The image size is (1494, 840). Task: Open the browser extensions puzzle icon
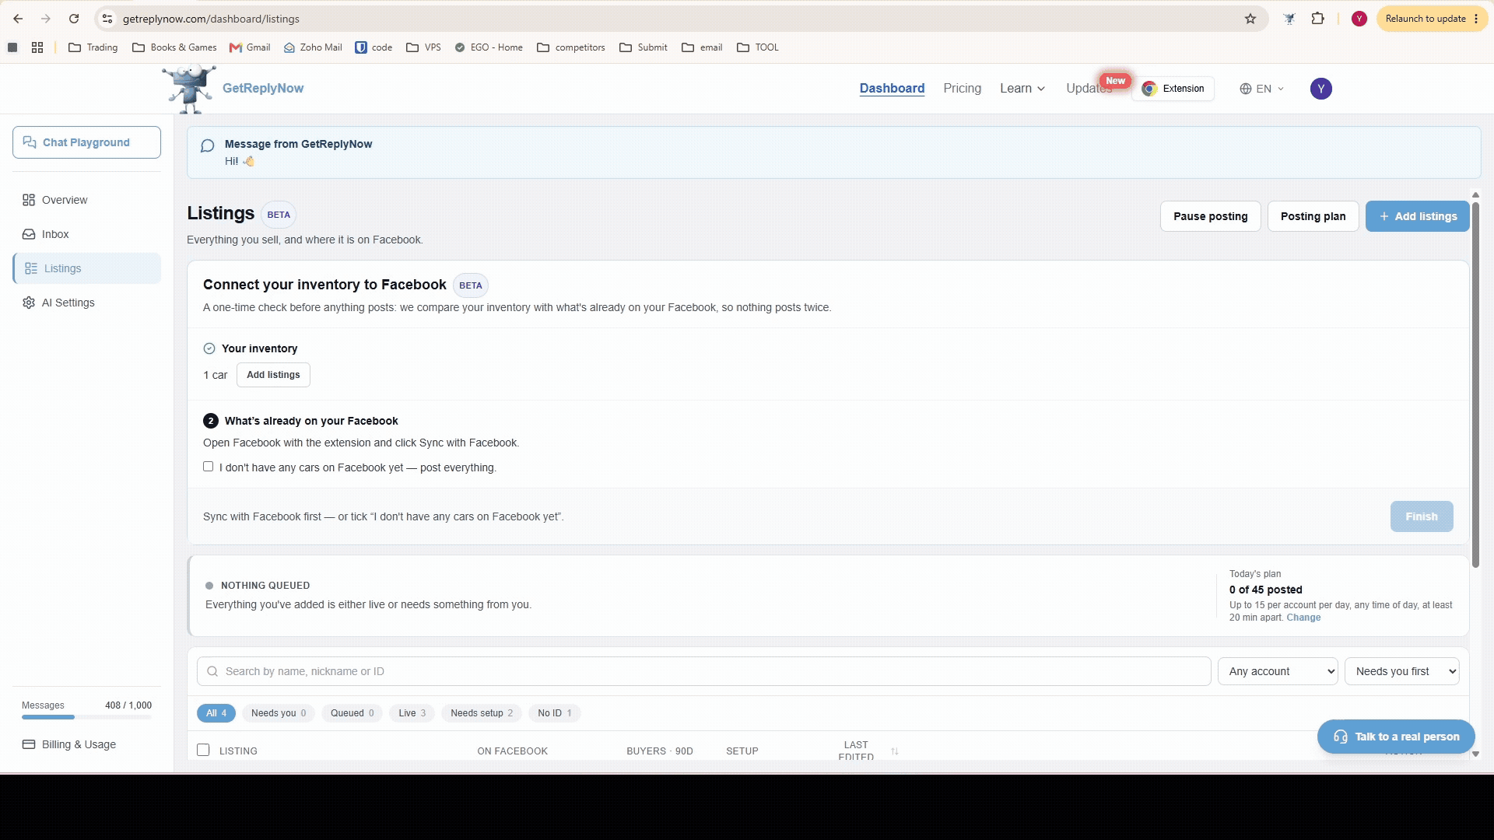point(1317,19)
